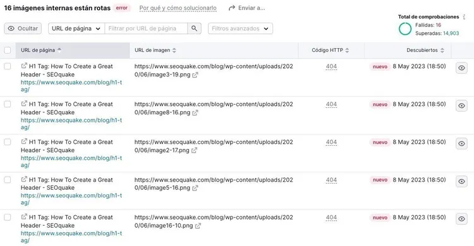The height and width of the screenshot is (246, 474).
Task: Expand the Filtros avanzados dropdown
Action: point(240,28)
